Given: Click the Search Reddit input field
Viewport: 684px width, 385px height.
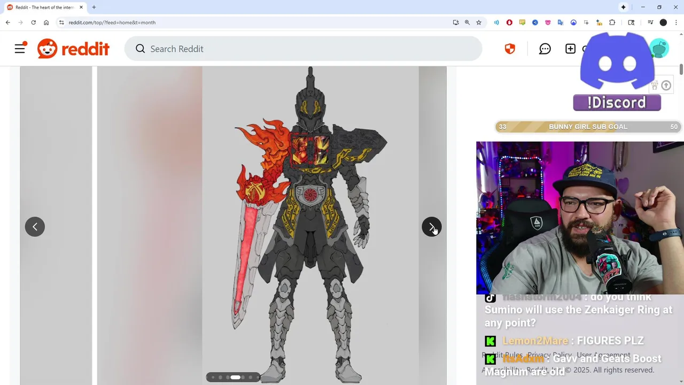Looking at the screenshot, I should pos(303,49).
